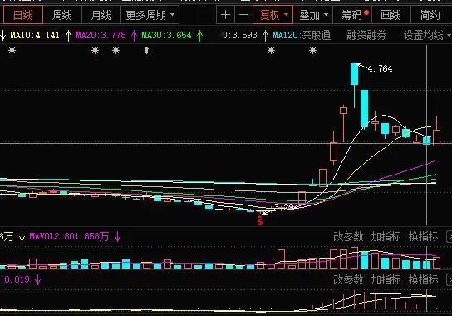This screenshot has height=316, width=452.
Task: Click the up-down arrow event marker
Action: [x=147, y=51]
